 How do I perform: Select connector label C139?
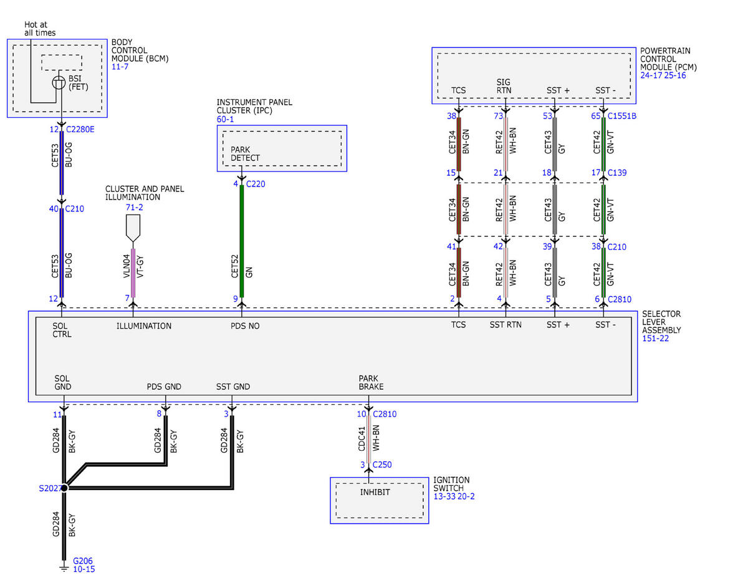point(617,173)
